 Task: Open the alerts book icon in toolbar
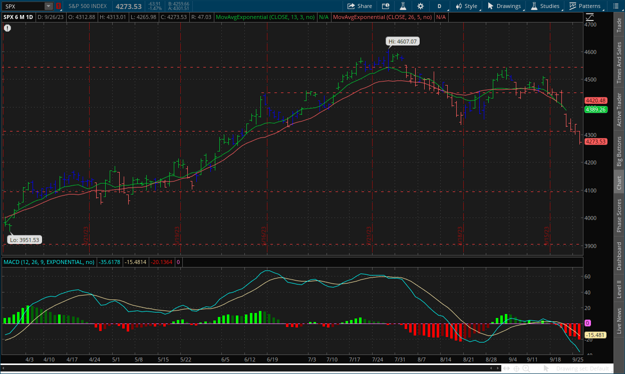[385, 6]
